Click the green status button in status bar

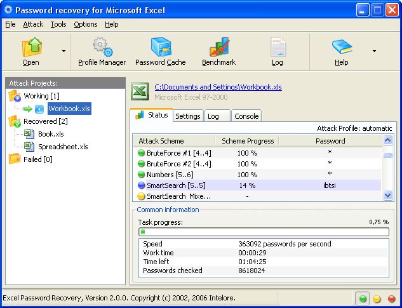coord(363,298)
